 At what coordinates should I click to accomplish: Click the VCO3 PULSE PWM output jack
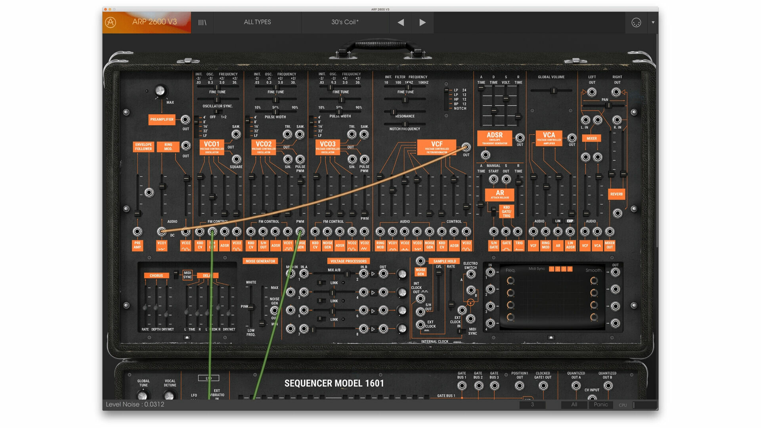tap(364, 159)
